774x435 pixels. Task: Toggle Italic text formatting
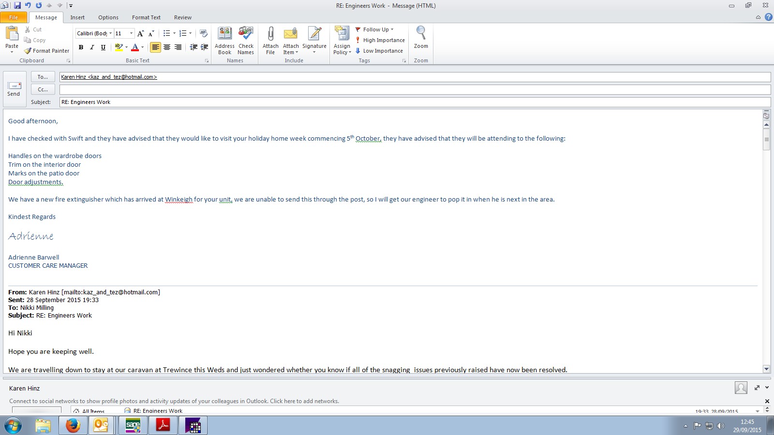click(92, 47)
